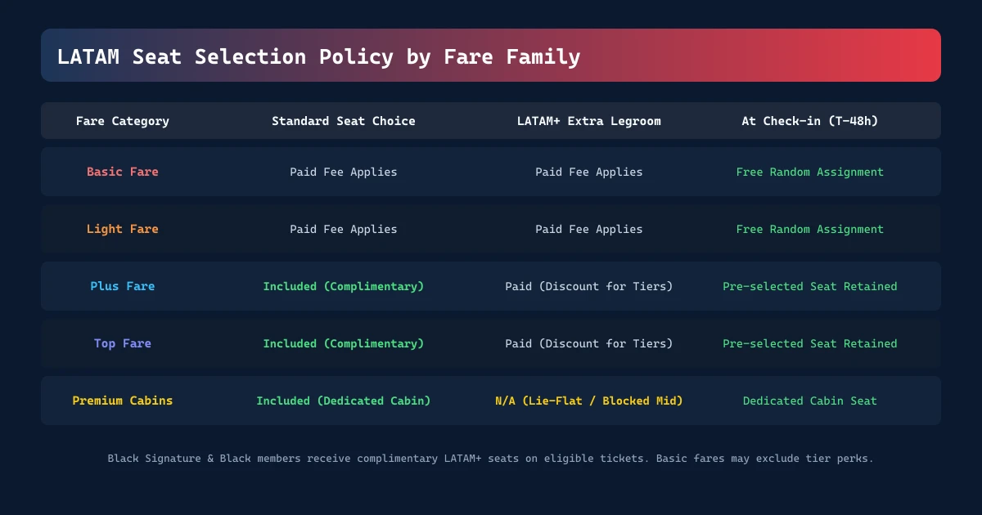Select Plus Fare Included (Complimentary) cell
The height and width of the screenshot is (515, 982).
344,286
